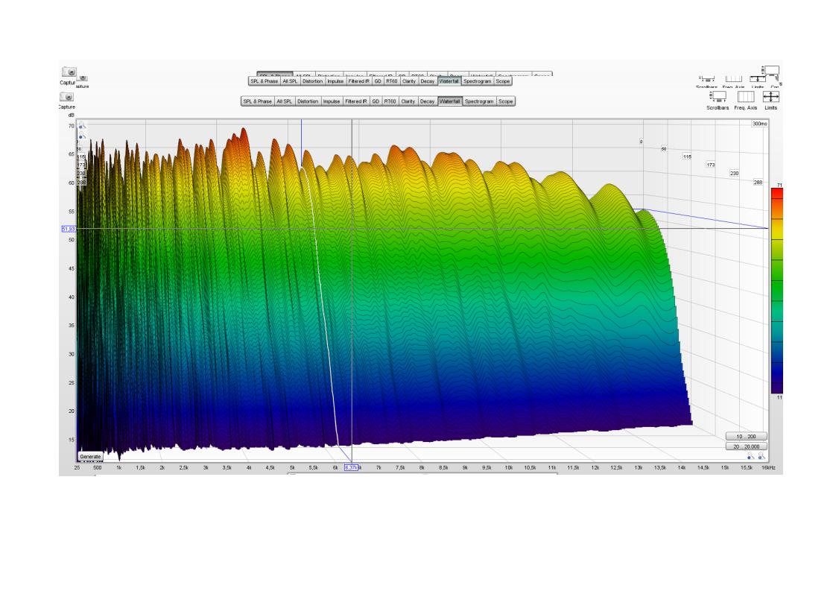Click the 16kHz frequency axis label
836x591 pixels.
[768, 468]
